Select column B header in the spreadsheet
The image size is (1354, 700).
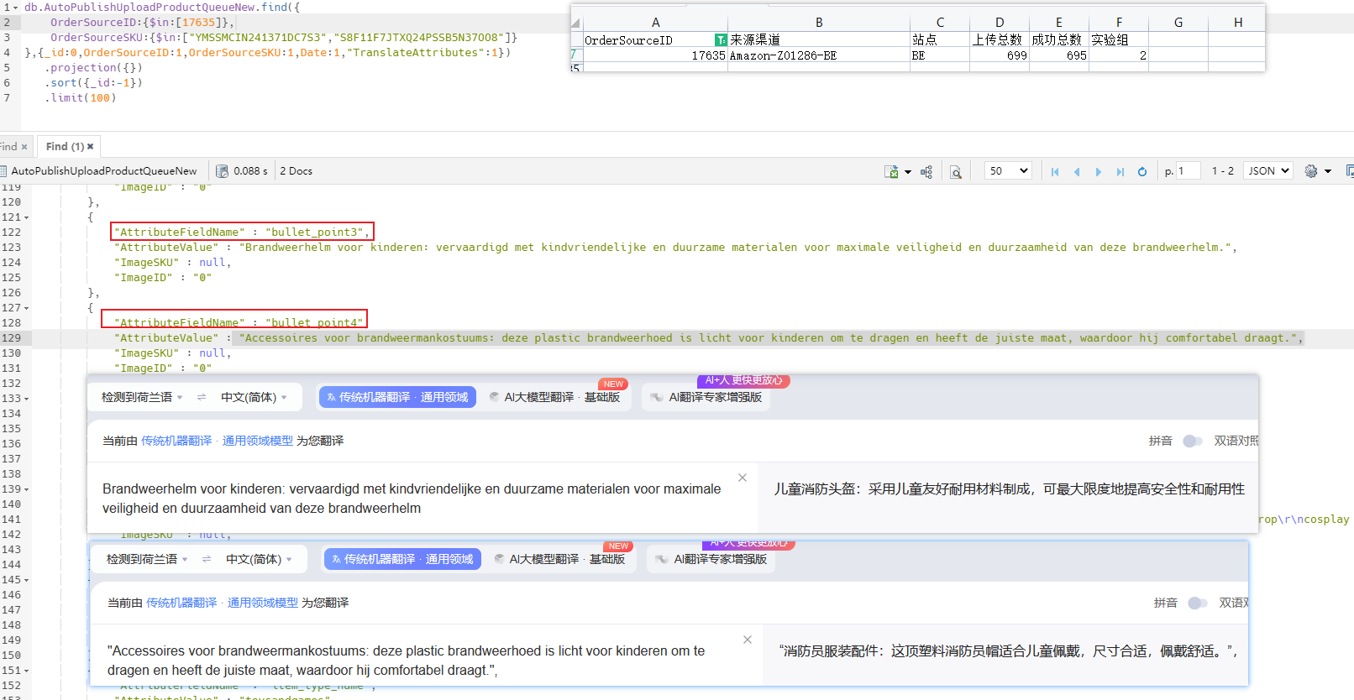[x=819, y=23]
